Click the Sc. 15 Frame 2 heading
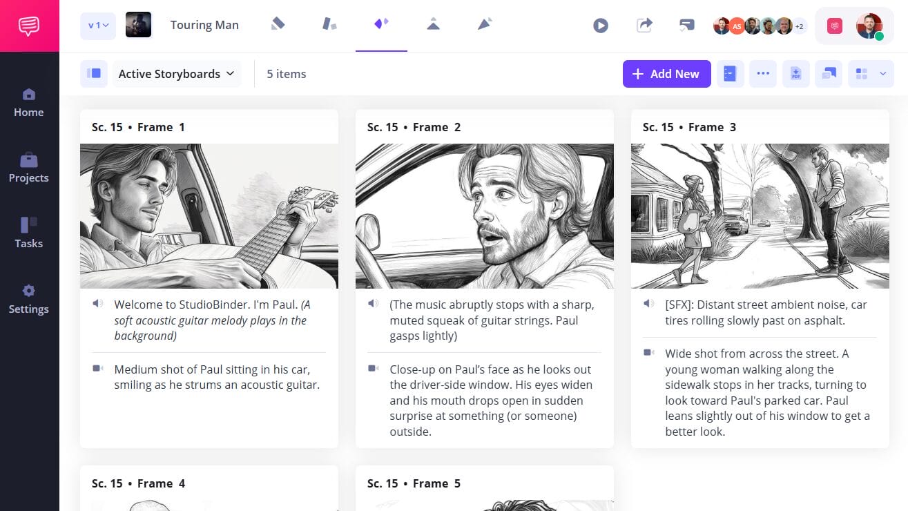Image resolution: width=908 pixels, height=511 pixels. click(414, 127)
